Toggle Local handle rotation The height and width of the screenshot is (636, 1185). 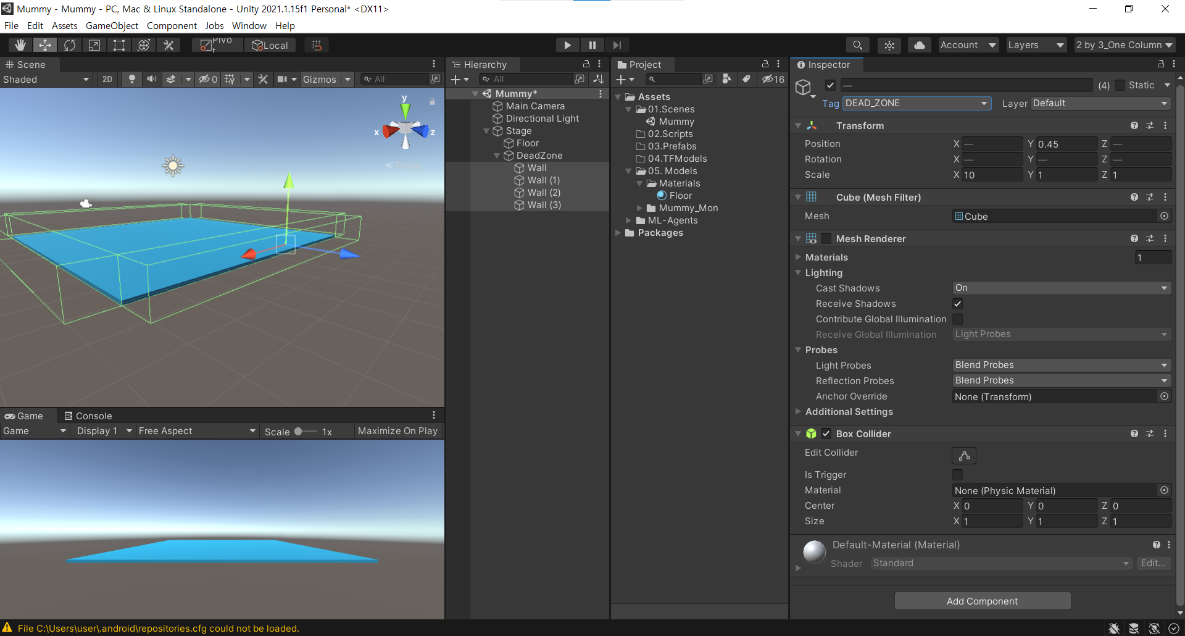point(270,45)
